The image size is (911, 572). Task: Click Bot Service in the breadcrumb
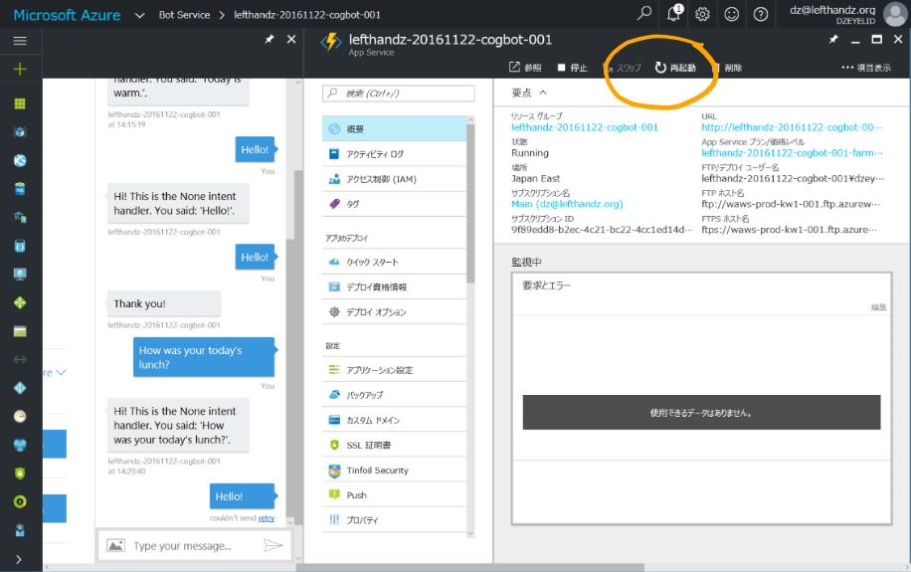184,15
